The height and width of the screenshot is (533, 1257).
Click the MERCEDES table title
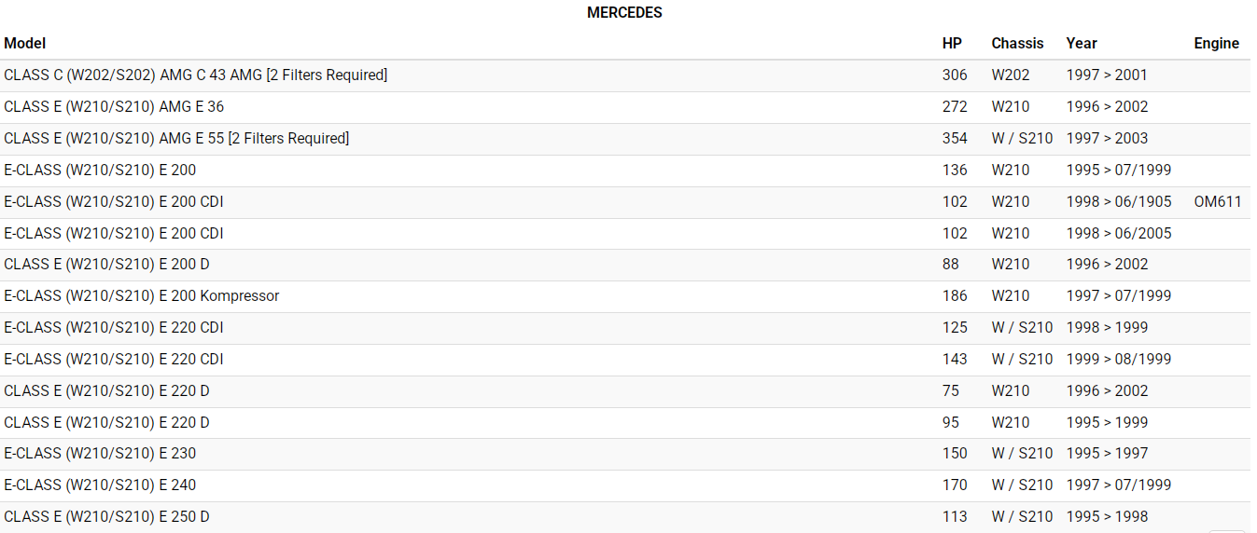pyautogui.click(x=624, y=13)
